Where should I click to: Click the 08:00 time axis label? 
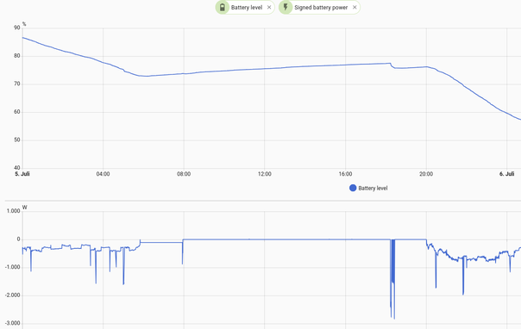(x=184, y=174)
